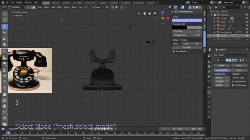The width and height of the screenshot is (250, 140).
Task: Select the Inset Faces tool
Action: (x=4, y=70)
